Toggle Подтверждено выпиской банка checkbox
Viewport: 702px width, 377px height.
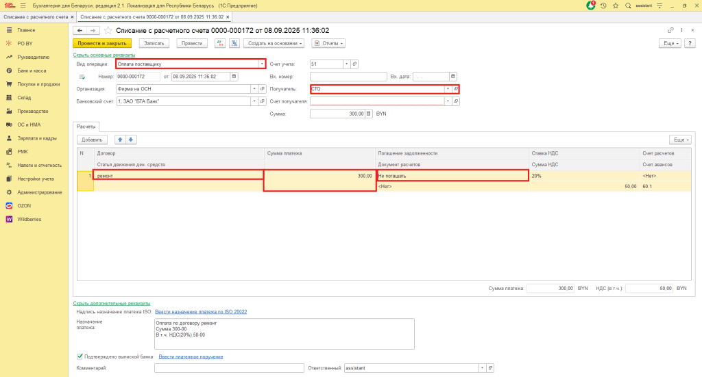80,356
